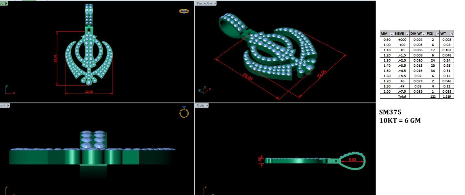465x195 pixels.
Task: Click the 25.06 height dimension in Top view
Action: [x=55, y=58]
